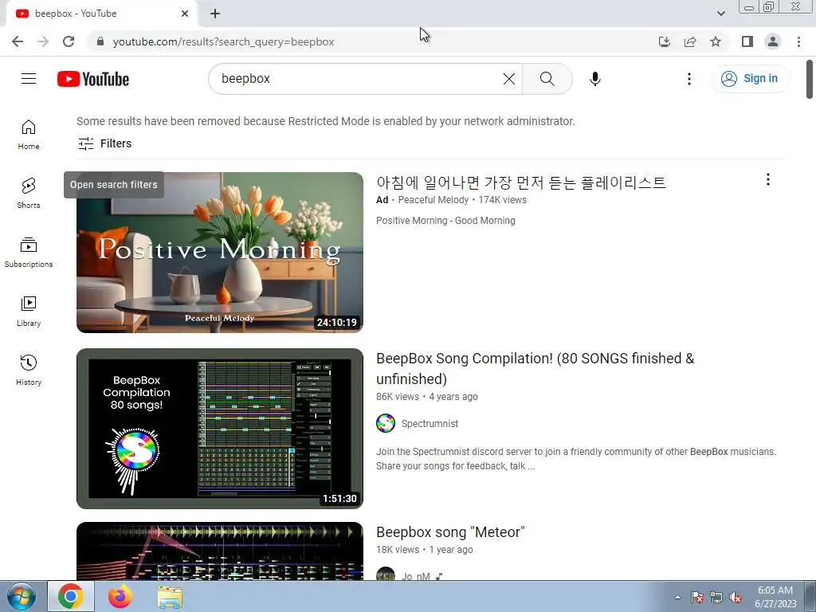
Task: Click the Positive Morning video thumbnail
Action: click(x=220, y=253)
